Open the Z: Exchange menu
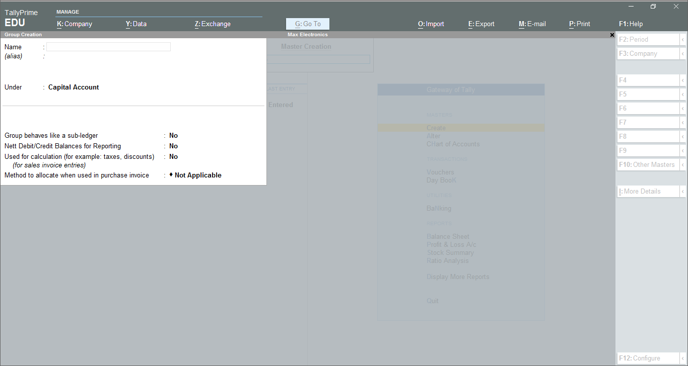 point(213,24)
